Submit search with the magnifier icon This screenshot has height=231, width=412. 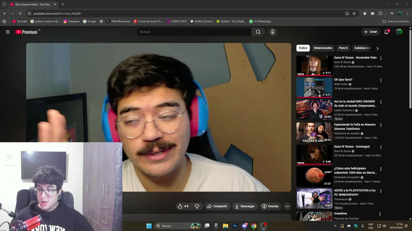pyautogui.click(x=258, y=32)
